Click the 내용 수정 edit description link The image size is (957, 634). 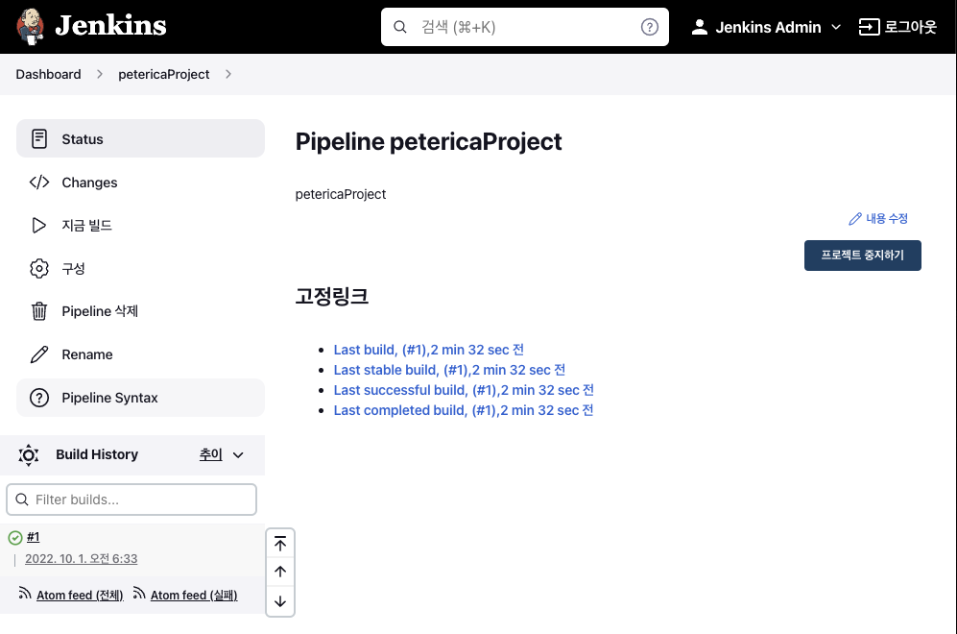pos(878,219)
